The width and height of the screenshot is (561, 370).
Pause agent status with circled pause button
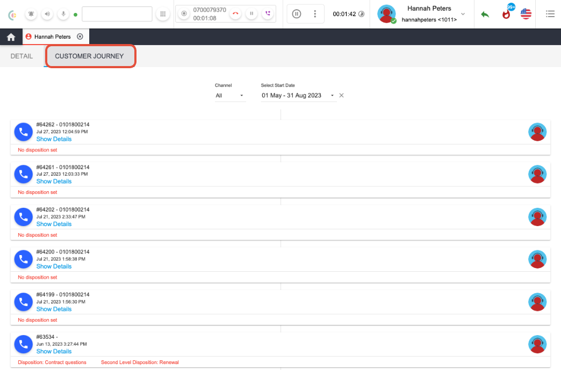(297, 14)
